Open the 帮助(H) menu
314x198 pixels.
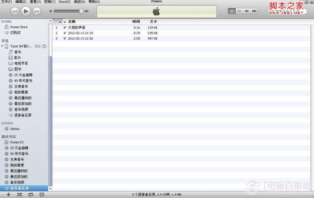click(x=94, y=2)
